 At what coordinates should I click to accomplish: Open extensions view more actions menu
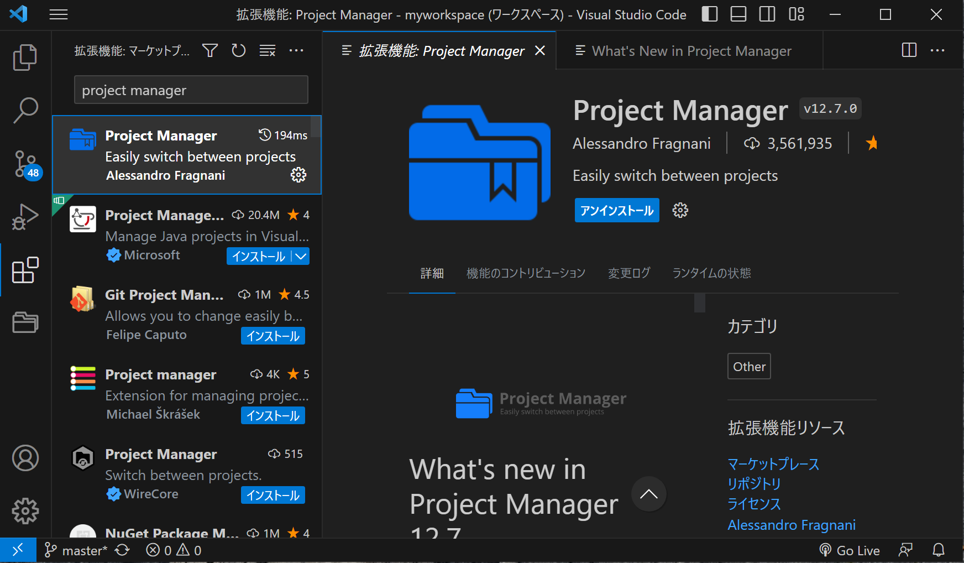pyautogui.click(x=296, y=51)
